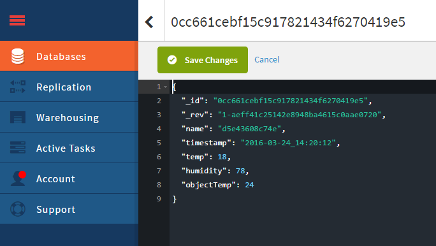Click line number 9 in the gutter

[x=159, y=199]
